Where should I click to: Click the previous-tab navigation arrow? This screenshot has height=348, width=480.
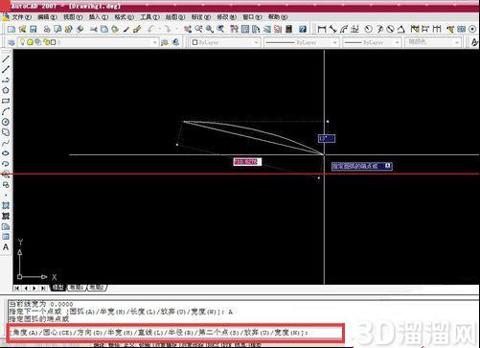(26, 288)
